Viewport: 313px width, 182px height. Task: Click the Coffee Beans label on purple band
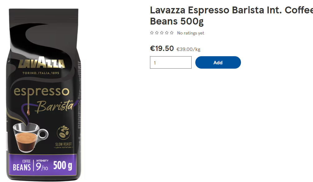point(22,165)
